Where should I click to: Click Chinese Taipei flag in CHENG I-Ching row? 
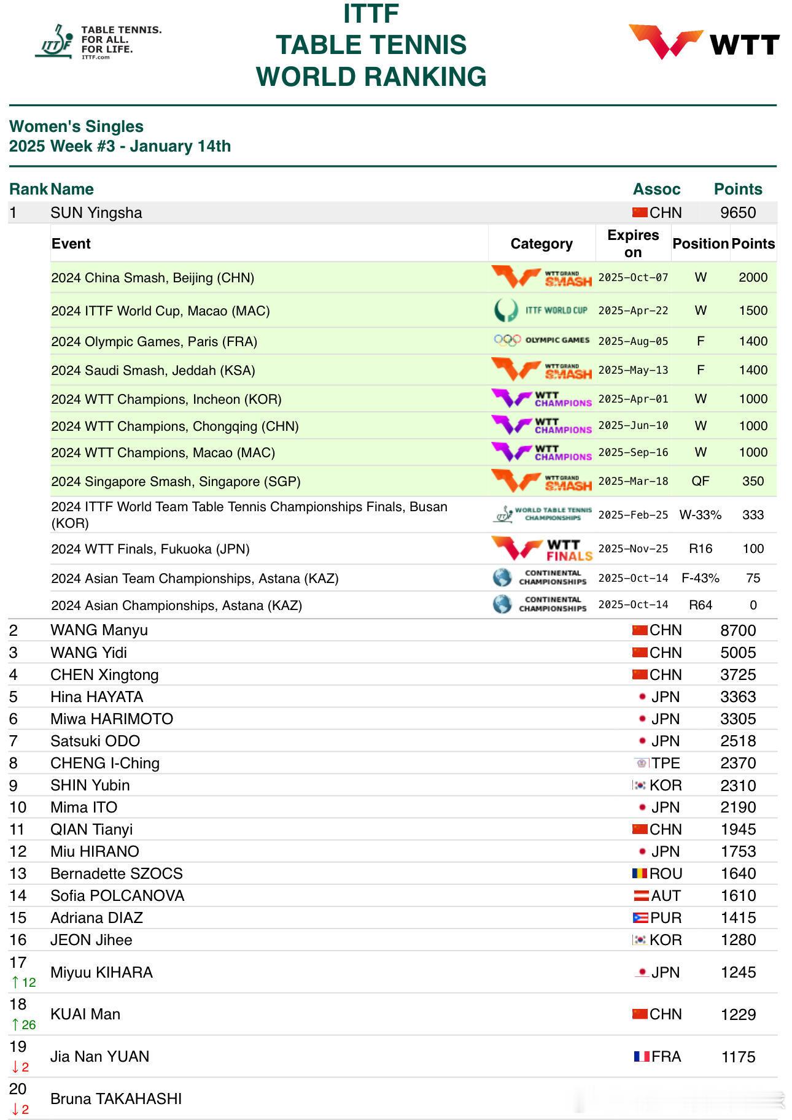(642, 763)
